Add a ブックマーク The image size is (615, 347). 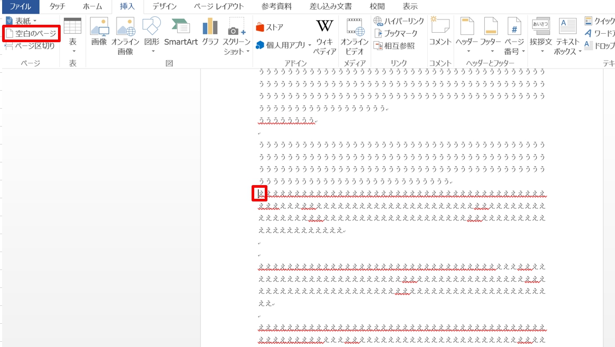(x=396, y=33)
